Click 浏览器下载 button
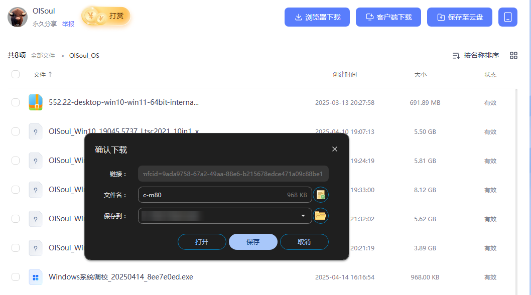 [x=317, y=17]
